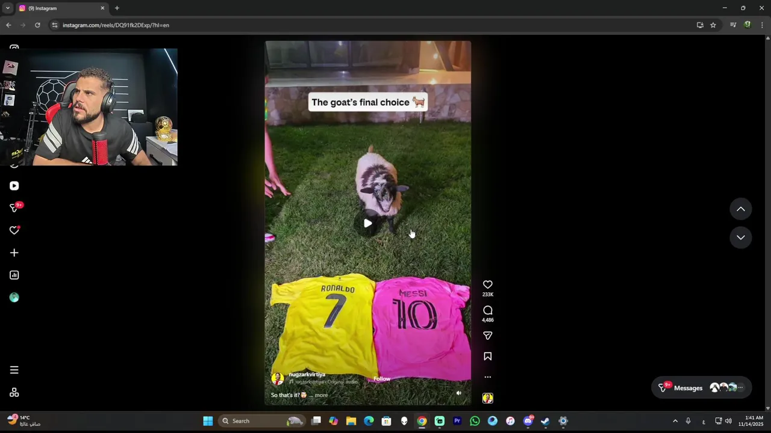This screenshot has height=433, width=771.
Task: Go back in the browser
Action: point(8,25)
